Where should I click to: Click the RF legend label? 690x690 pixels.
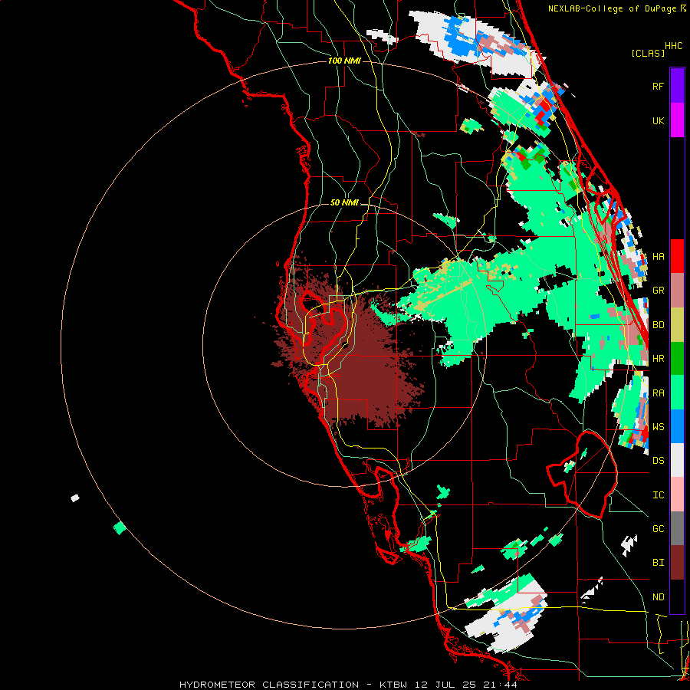[658, 87]
